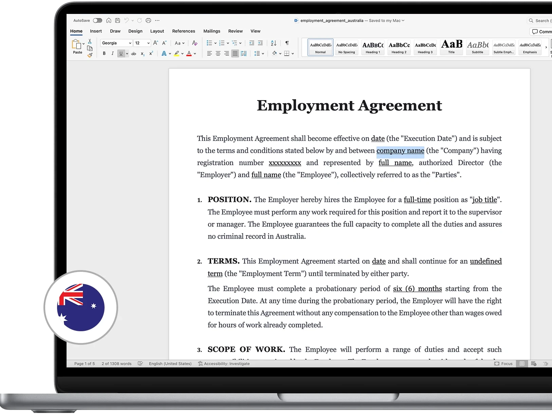The width and height of the screenshot is (552, 414).
Task: Click Increase Font Size icon
Action: tap(155, 43)
